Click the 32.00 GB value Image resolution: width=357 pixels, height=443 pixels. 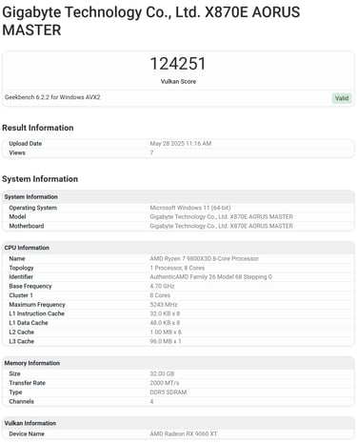[x=162, y=373]
